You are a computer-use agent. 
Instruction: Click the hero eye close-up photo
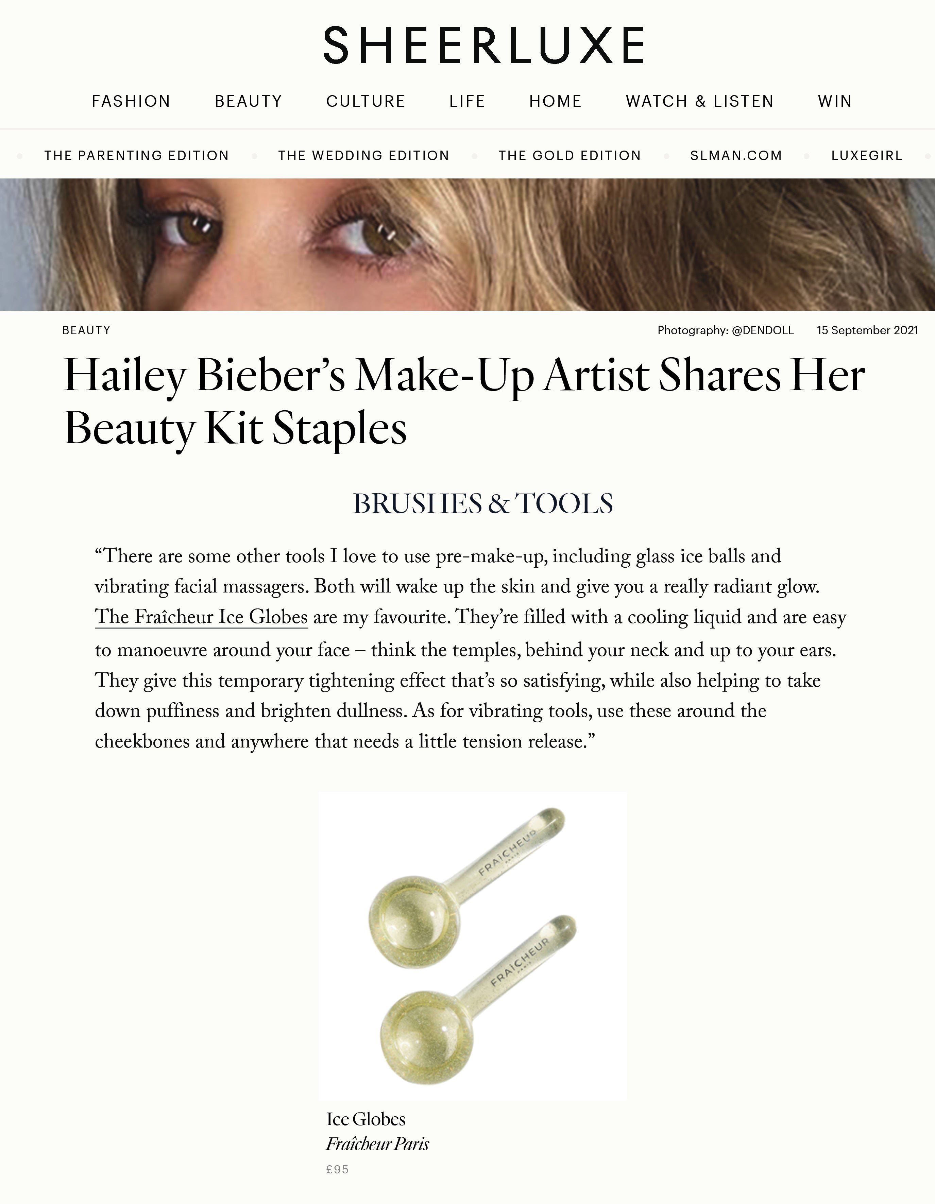(468, 244)
